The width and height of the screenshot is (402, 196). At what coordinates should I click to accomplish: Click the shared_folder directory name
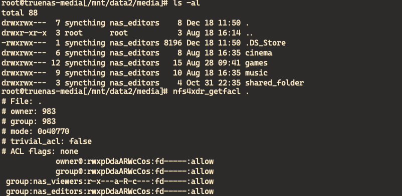(275, 82)
